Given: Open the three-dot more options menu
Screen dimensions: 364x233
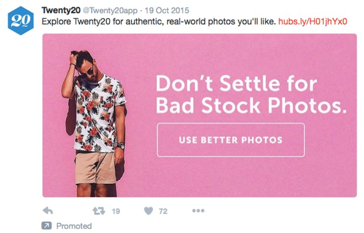Looking at the screenshot, I should 198,211.
